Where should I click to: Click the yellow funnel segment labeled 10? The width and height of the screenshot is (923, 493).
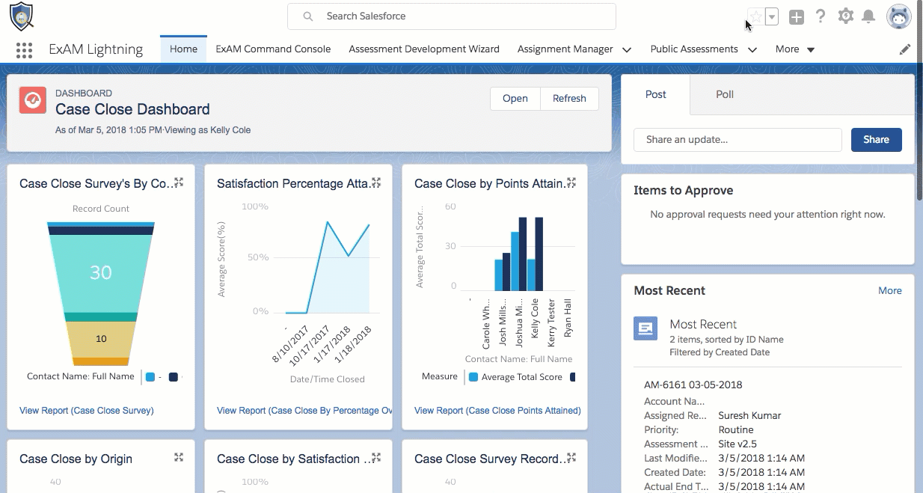coord(100,339)
